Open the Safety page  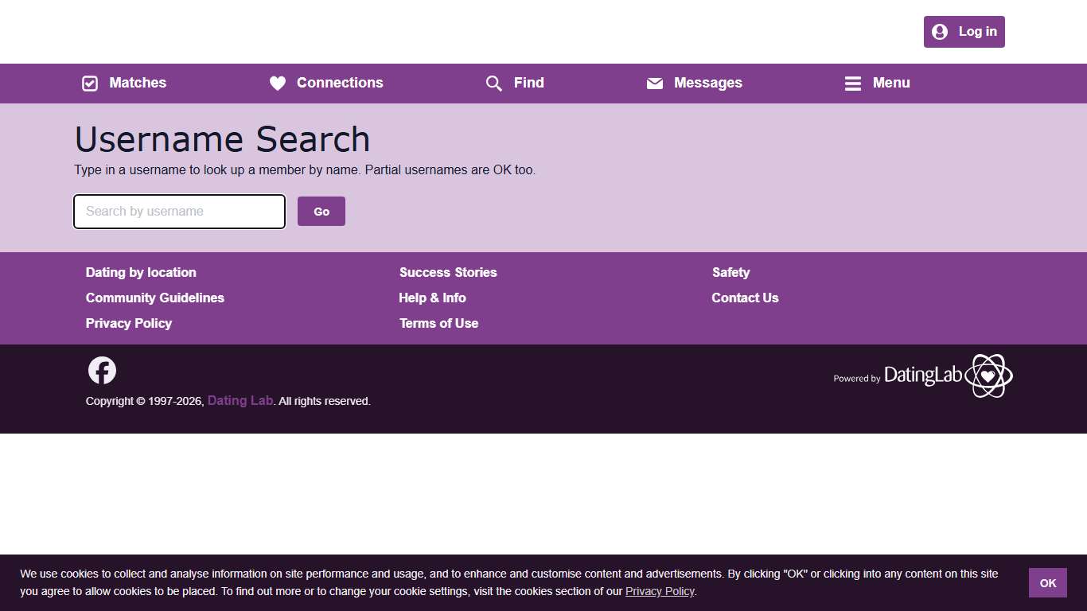[731, 272]
